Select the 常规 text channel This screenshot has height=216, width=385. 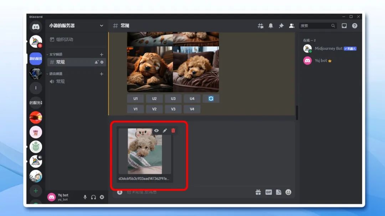point(77,62)
